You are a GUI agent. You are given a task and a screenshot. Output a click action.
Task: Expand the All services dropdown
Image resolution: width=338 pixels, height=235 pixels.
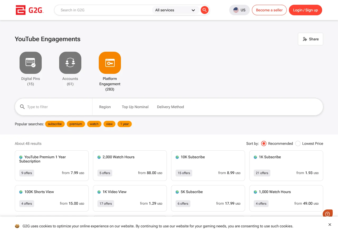175,10
